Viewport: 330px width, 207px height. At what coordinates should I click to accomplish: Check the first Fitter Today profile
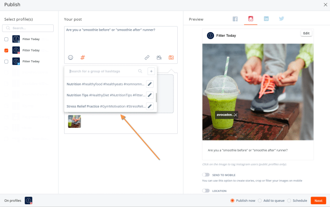(x=6, y=39)
